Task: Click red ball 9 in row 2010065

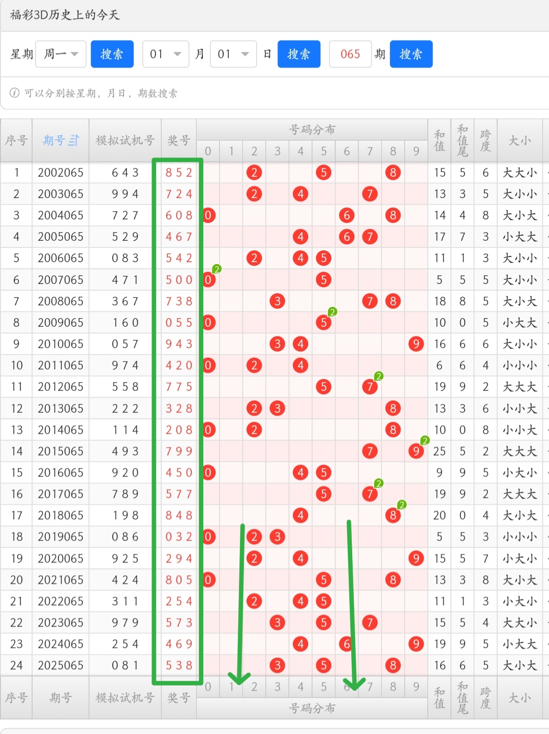Action: tap(416, 344)
